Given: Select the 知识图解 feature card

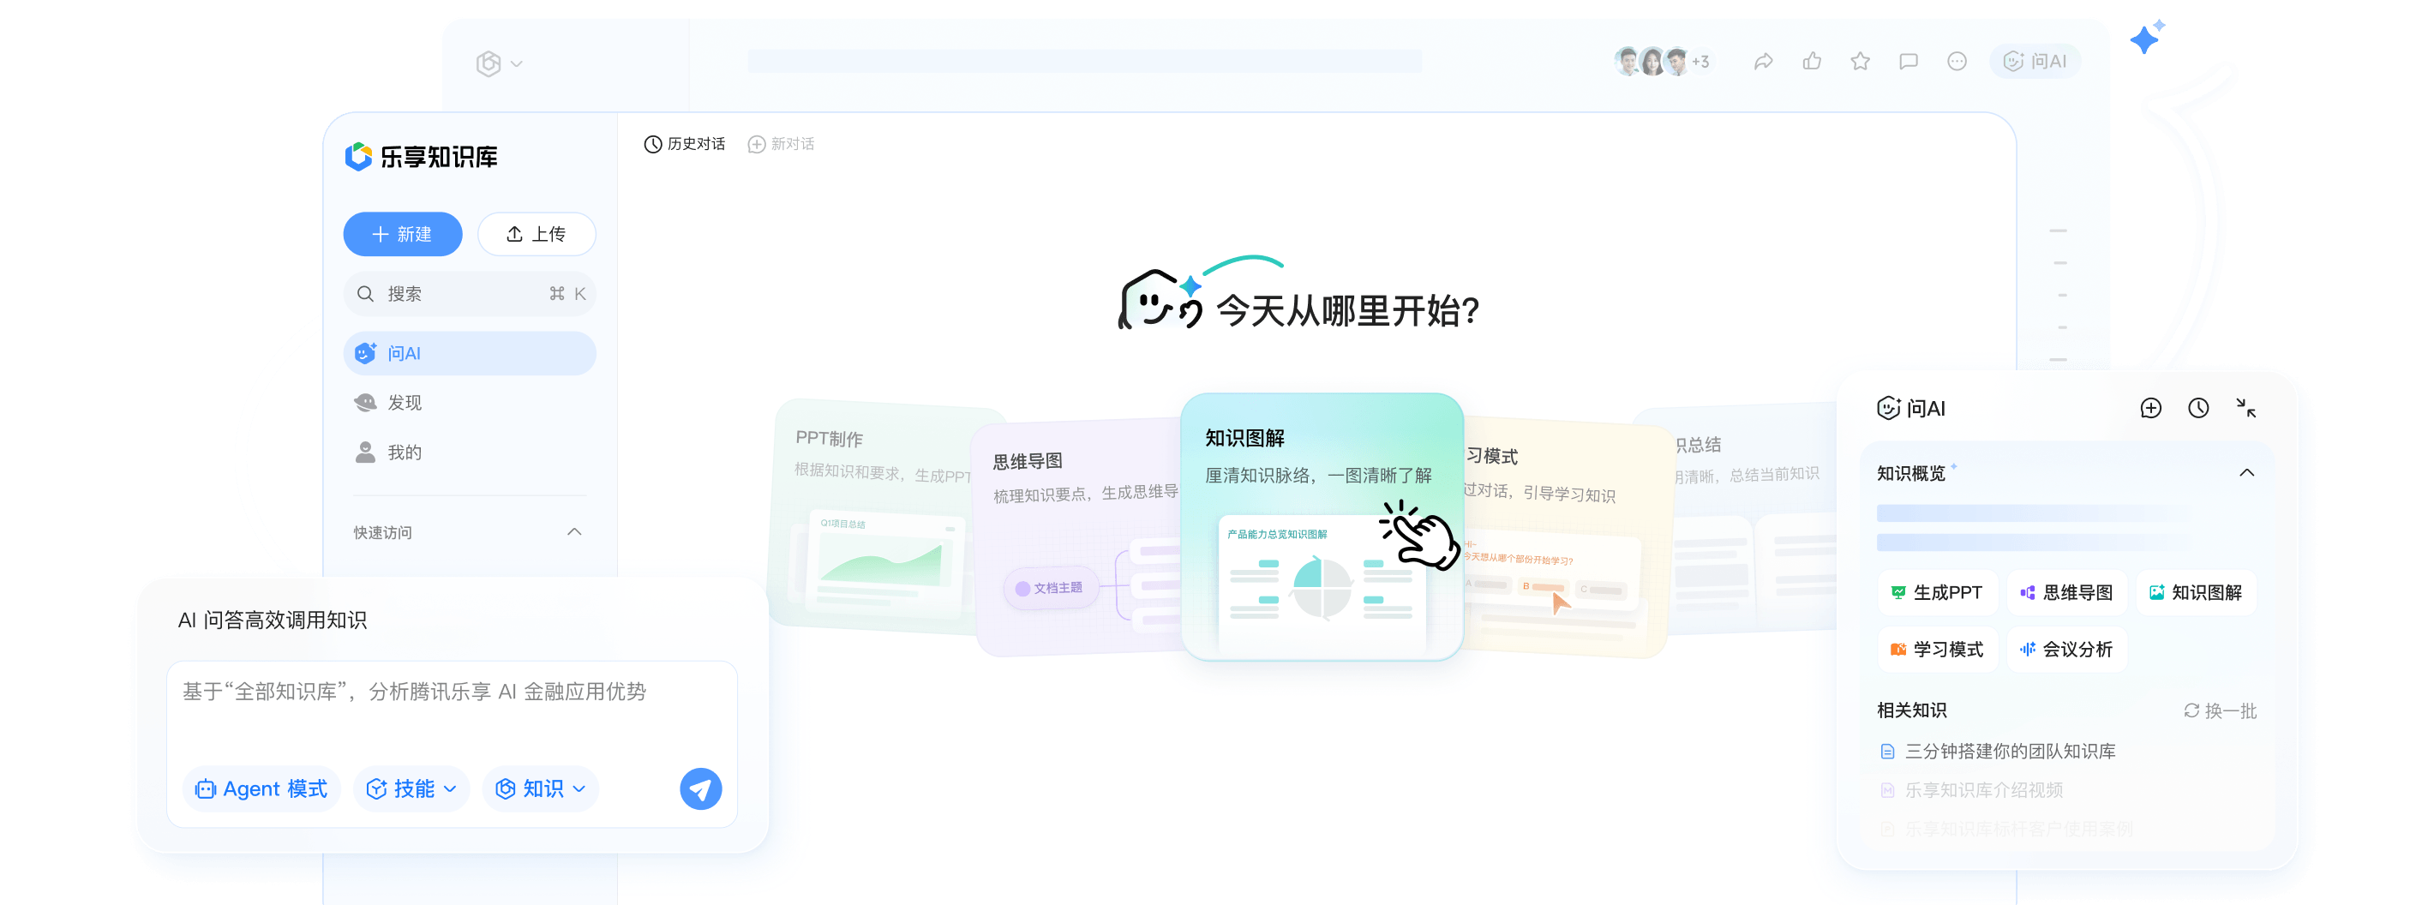Looking at the screenshot, I should click(x=1321, y=525).
